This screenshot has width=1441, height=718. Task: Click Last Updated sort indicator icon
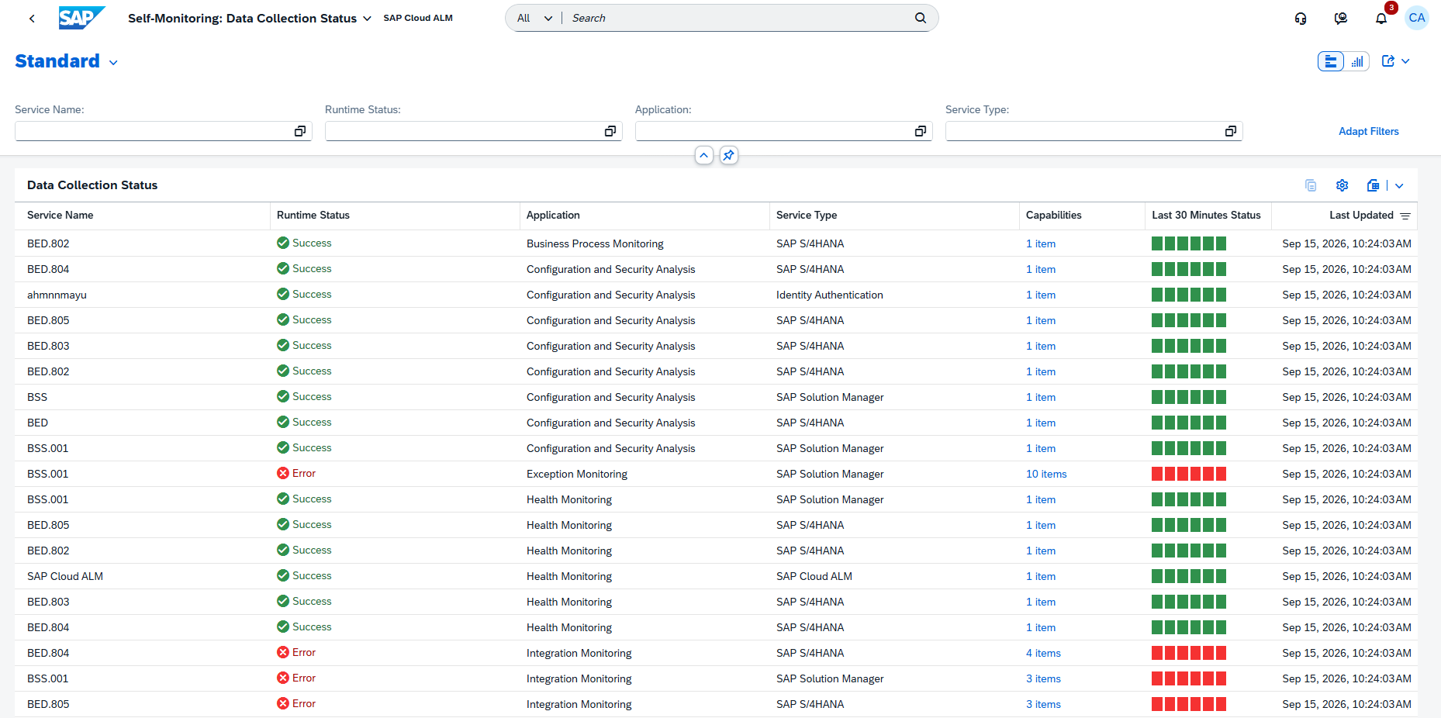pos(1405,216)
